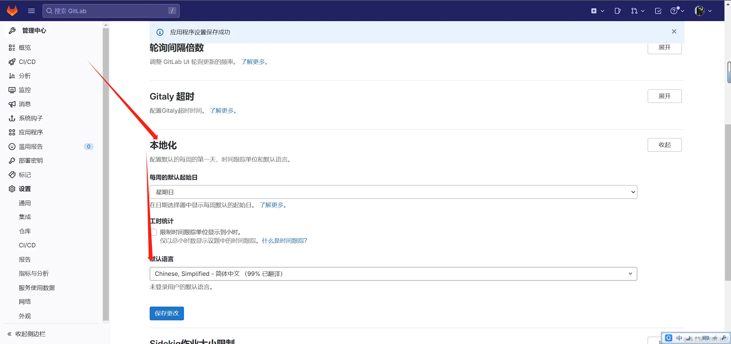The image size is (731, 344).
Task: Open the 什么是时间跟踪? link
Action: tap(284, 240)
